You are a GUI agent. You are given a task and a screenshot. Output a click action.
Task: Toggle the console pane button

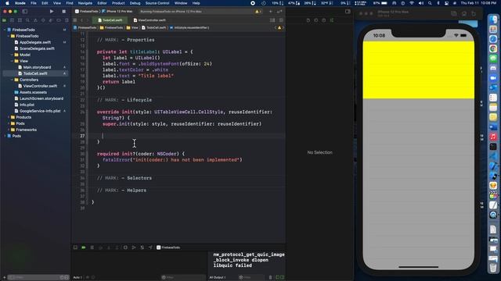pos(282,278)
